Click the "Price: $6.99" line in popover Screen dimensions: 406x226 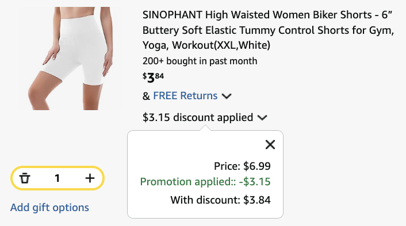[x=242, y=166]
